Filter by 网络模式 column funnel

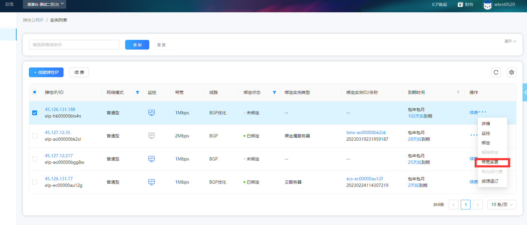point(138,92)
